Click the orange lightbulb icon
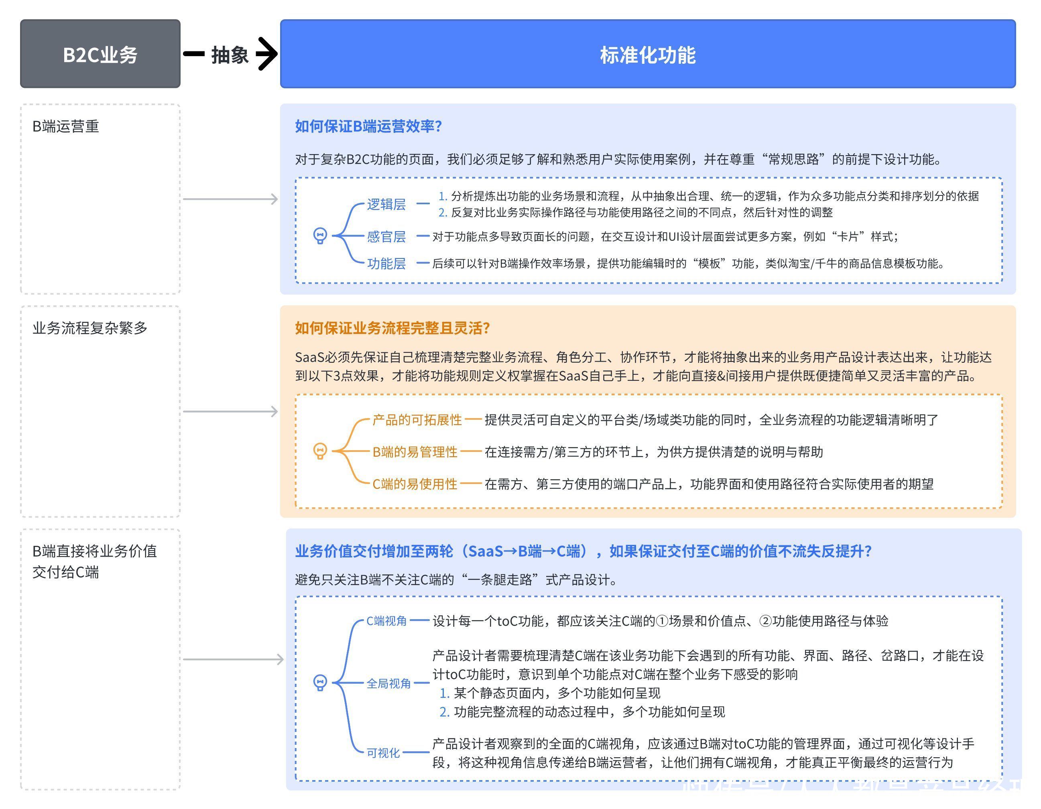This screenshot has width=1041, height=809. 320,451
